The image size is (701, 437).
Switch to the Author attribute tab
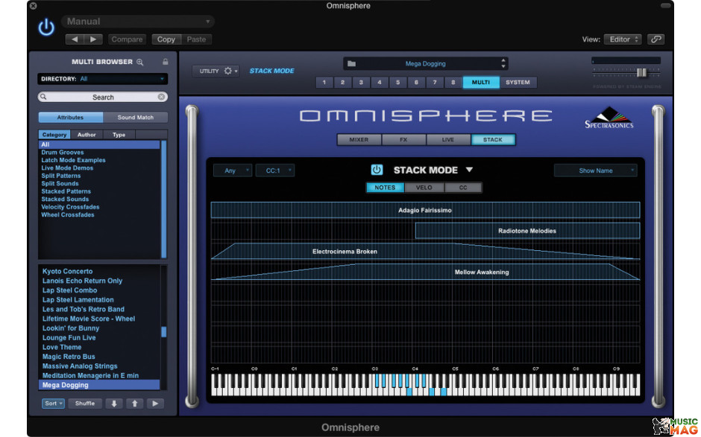[x=87, y=134]
